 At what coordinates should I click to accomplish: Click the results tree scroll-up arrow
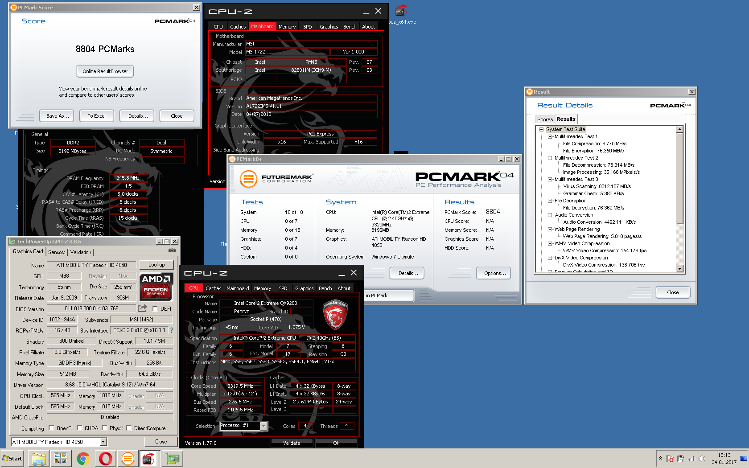click(x=680, y=130)
